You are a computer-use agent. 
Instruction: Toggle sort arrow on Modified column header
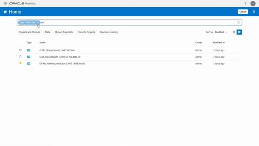[224, 43]
